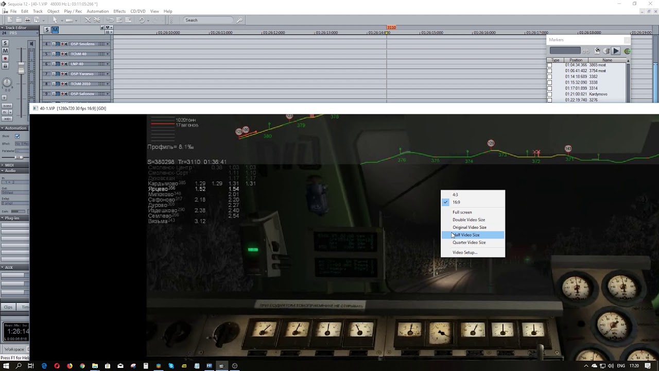Open DSP Yarzevo track dropdown arrow

click(108, 74)
